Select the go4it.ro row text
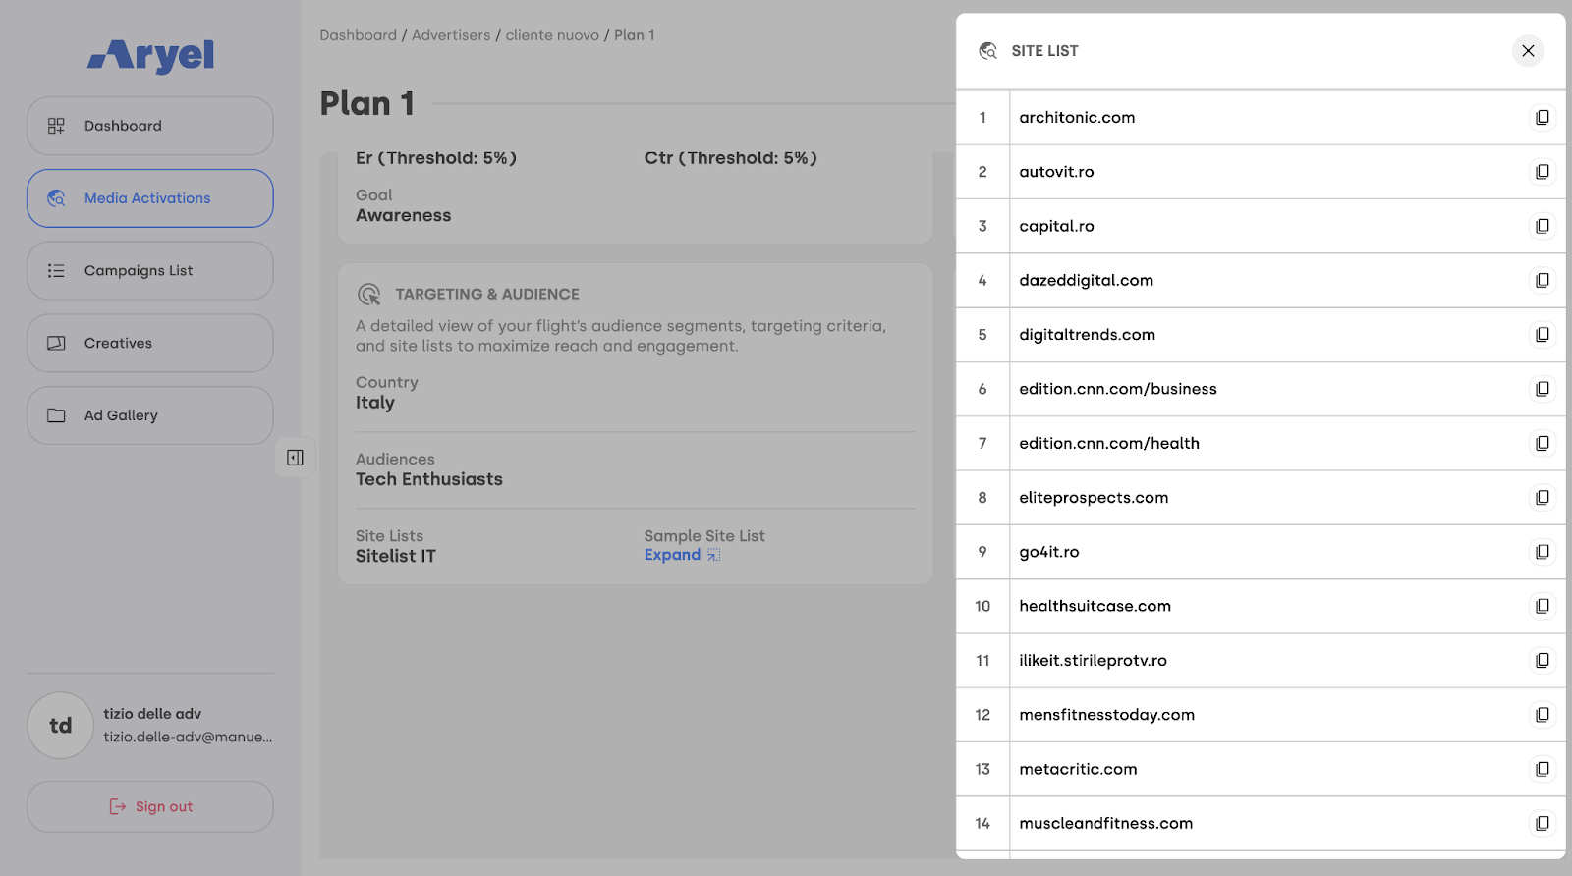This screenshot has height=876, width=1572. [x=1049, y=552]
